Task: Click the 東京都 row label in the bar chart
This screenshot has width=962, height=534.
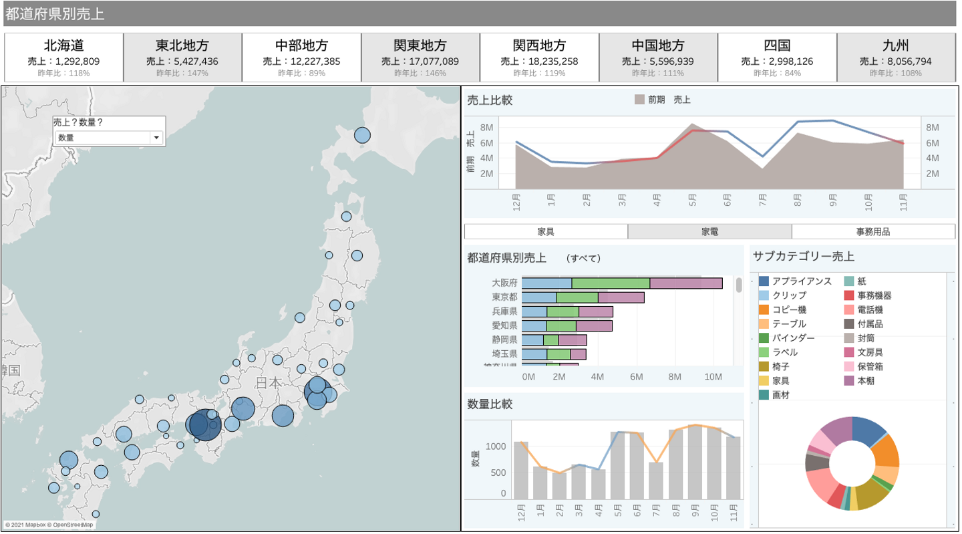Action: (x=504, y=297)
